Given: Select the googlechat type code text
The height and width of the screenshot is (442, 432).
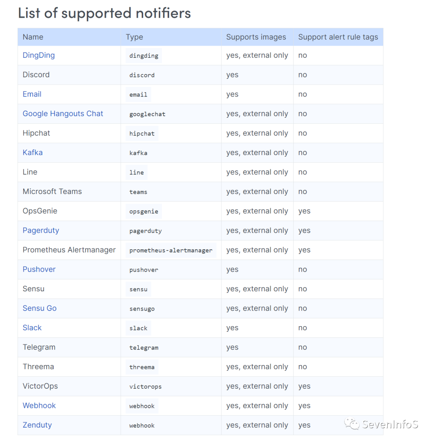Looking at the screenshot, I should coord(147,114).
